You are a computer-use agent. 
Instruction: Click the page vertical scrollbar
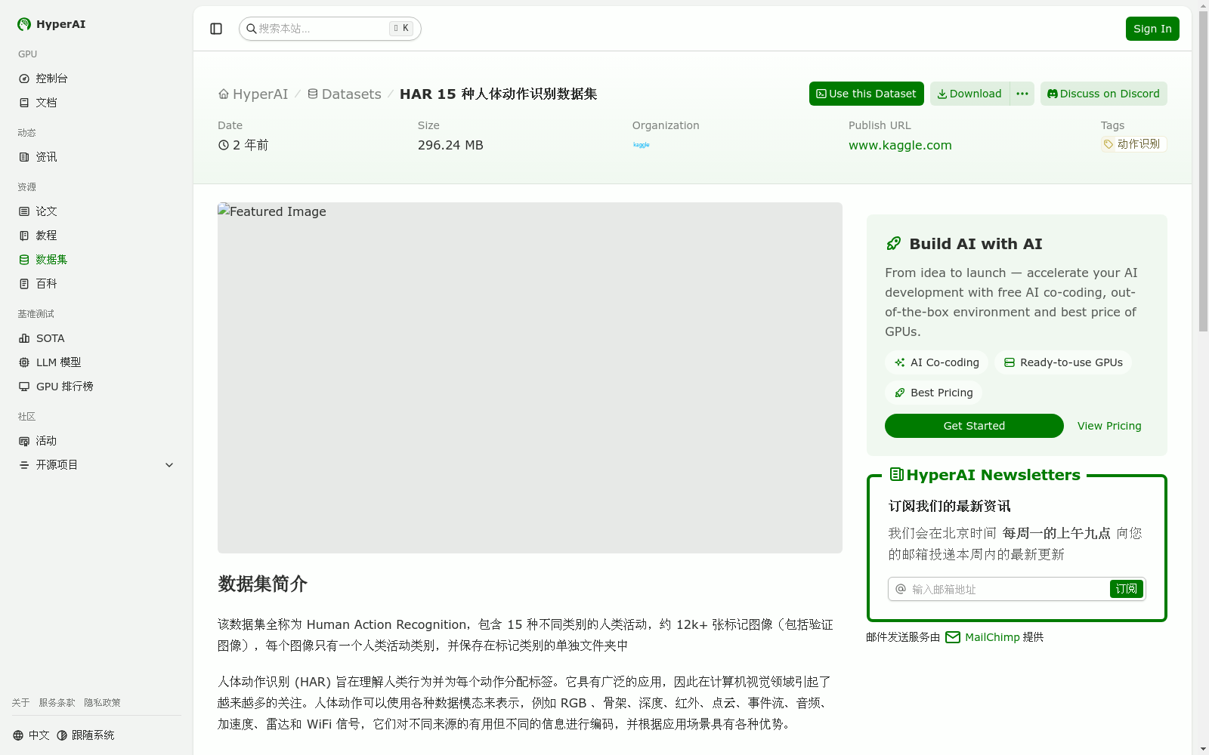click(1203, 172)
